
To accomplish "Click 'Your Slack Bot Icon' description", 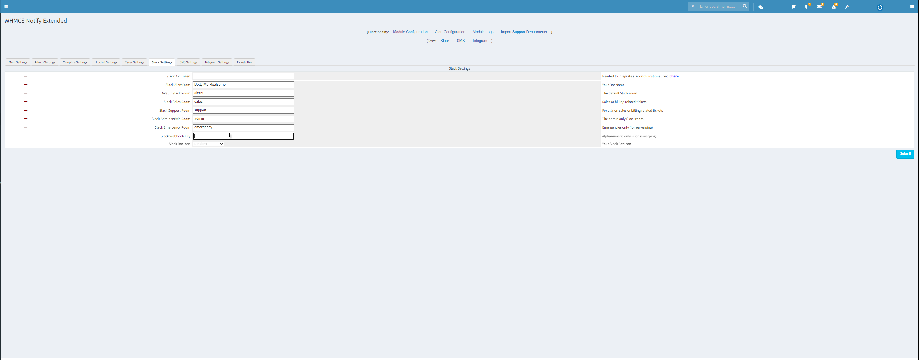I will click(x=616, y=144).
